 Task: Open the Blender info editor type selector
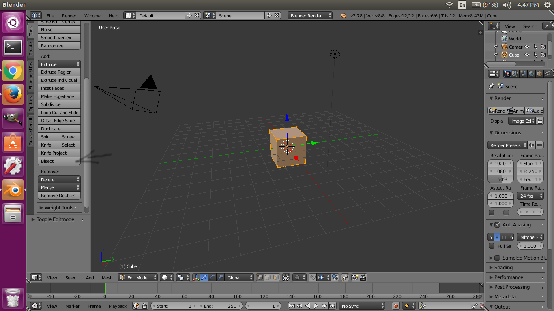(x=36, y=15)
